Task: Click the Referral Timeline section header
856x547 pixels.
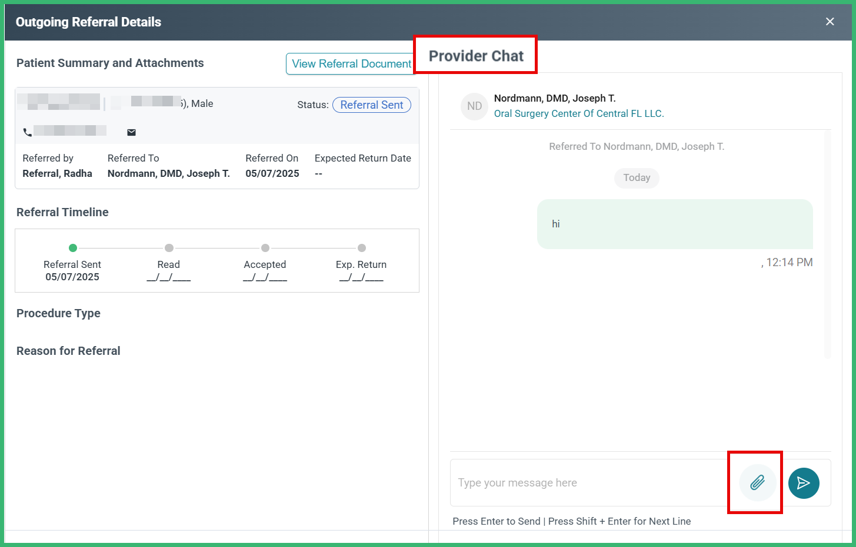Action: (x=62, y=212)
